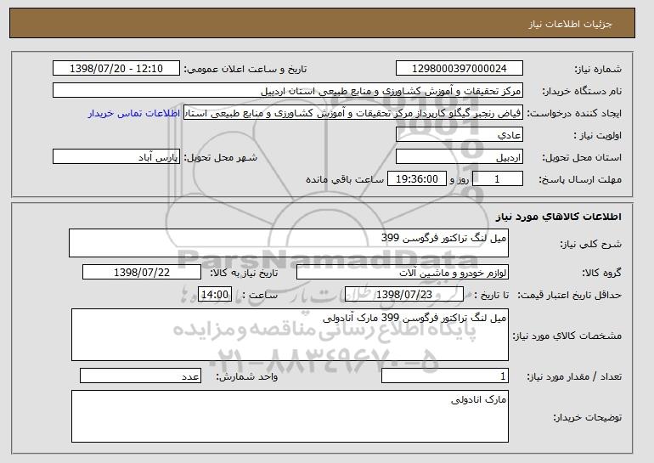Image resolution: width=654 pixels, height=463 pixels.
Task: Click the تعداد / مقدار field showing 1
Action: pyautogui.click(x=445, y=375)
